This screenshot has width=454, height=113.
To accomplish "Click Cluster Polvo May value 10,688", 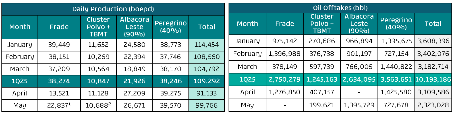I will coord(98,105).
